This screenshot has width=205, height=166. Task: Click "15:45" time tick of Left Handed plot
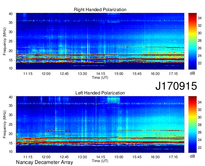point(137,157)
